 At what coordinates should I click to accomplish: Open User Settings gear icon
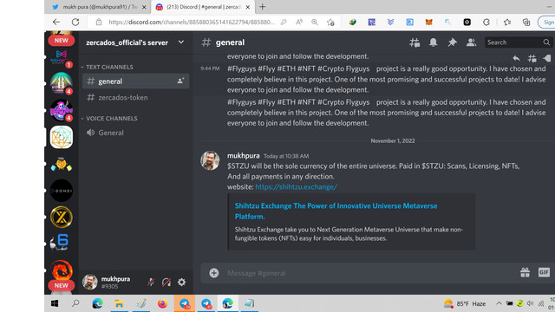click(x=181, y=282)
